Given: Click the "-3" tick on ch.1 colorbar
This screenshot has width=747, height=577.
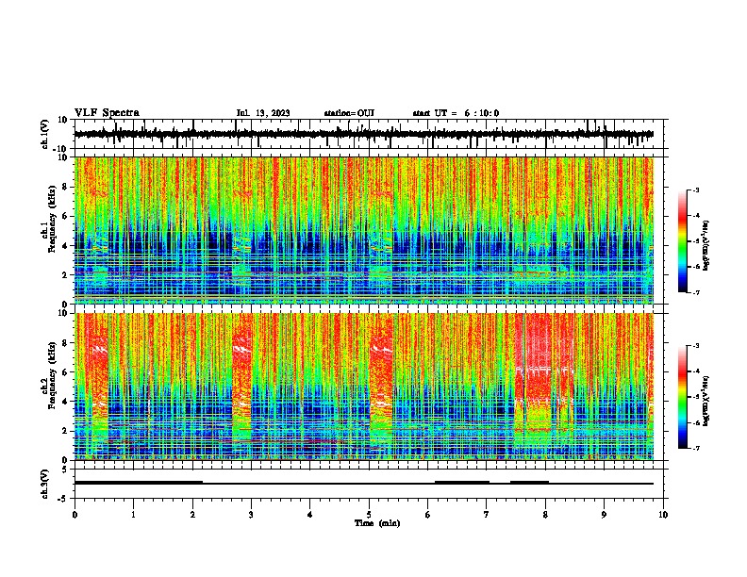Looking at the screenshot, I should pos(695,190).
